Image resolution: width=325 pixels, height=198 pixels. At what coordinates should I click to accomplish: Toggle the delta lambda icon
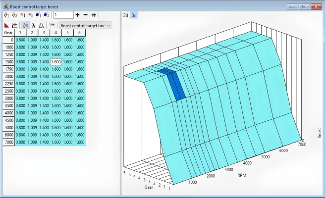[41, 25]
